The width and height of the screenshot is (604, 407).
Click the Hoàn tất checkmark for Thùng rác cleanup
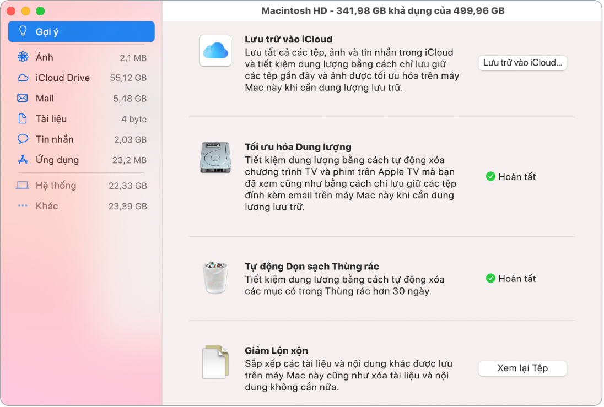(491, 278)
